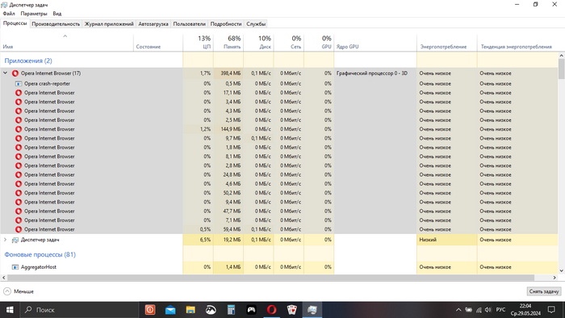This screenshot has width=565, height=318.
Task: Click the Opera icon in the 17,1 МБ row
Action: (x=19, y=93)
